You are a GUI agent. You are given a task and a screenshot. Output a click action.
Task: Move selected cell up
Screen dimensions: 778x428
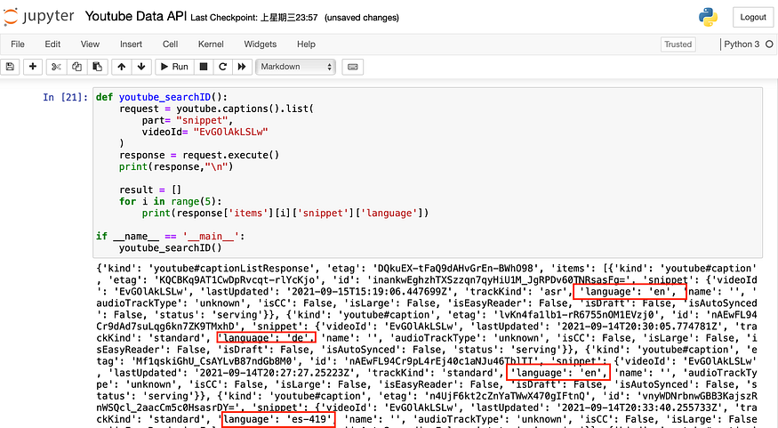(x=122, y=67)
